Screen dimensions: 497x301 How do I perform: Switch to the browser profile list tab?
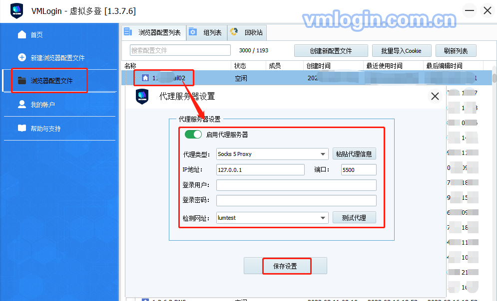[154, 32]
